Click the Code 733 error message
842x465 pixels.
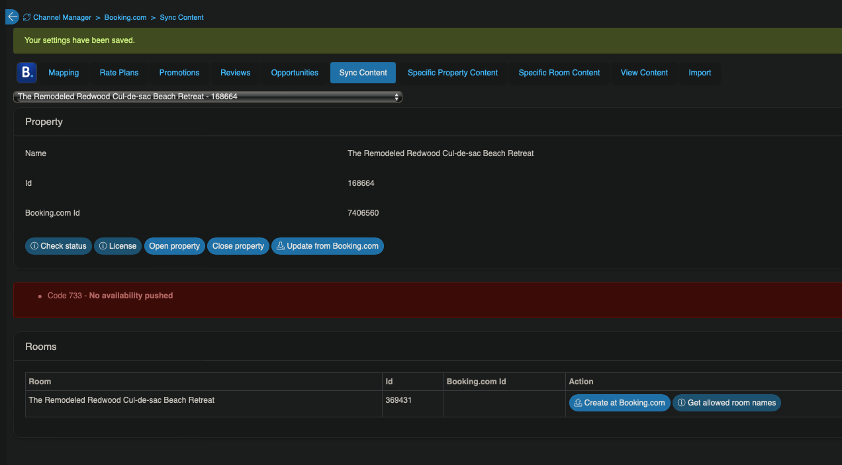(110, 296)
